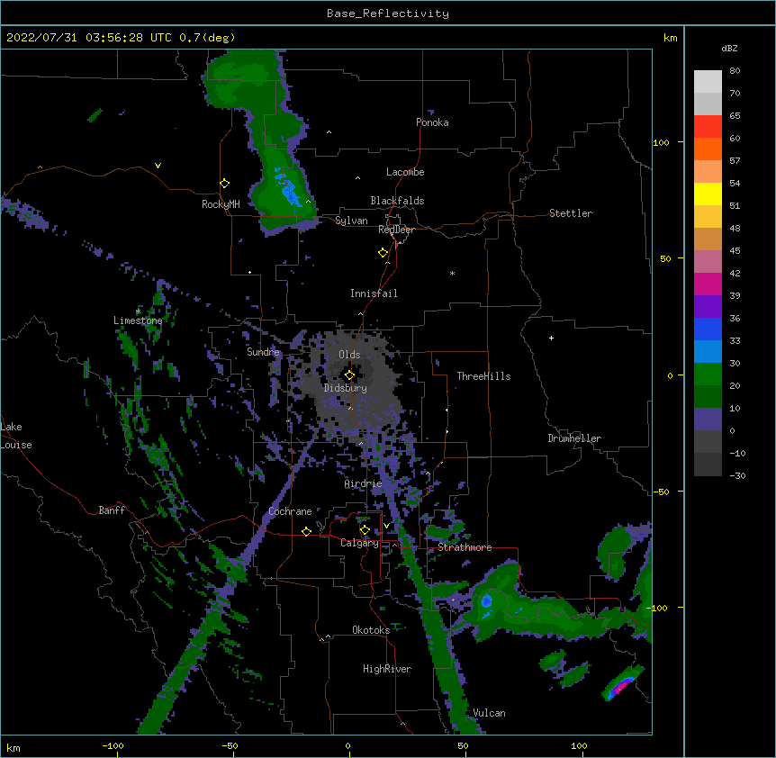Click the Innisfail city label
776x758 pixels.
(374, 293)
